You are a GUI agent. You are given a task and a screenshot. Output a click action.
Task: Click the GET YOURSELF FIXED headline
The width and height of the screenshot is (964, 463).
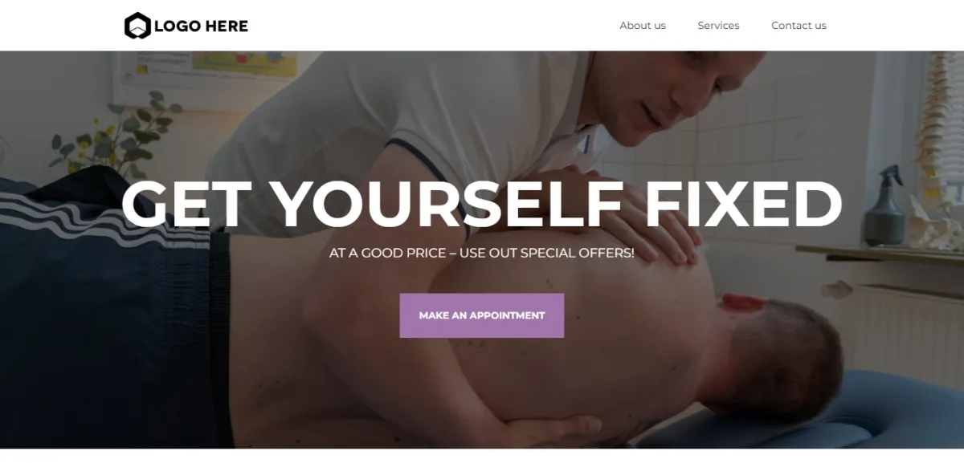tap(482, 204)
